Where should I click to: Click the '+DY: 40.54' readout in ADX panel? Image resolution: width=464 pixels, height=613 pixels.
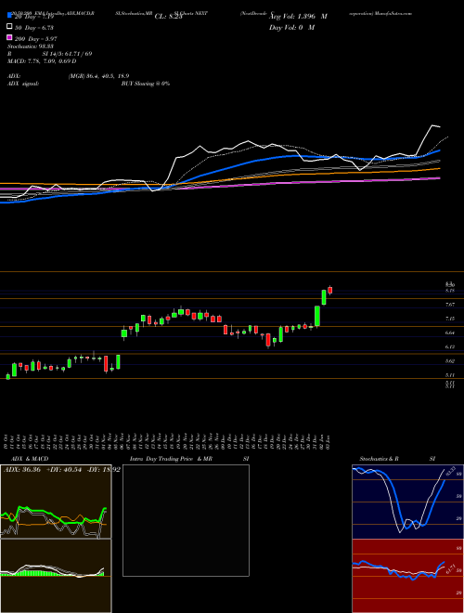[x=64, y=469]
